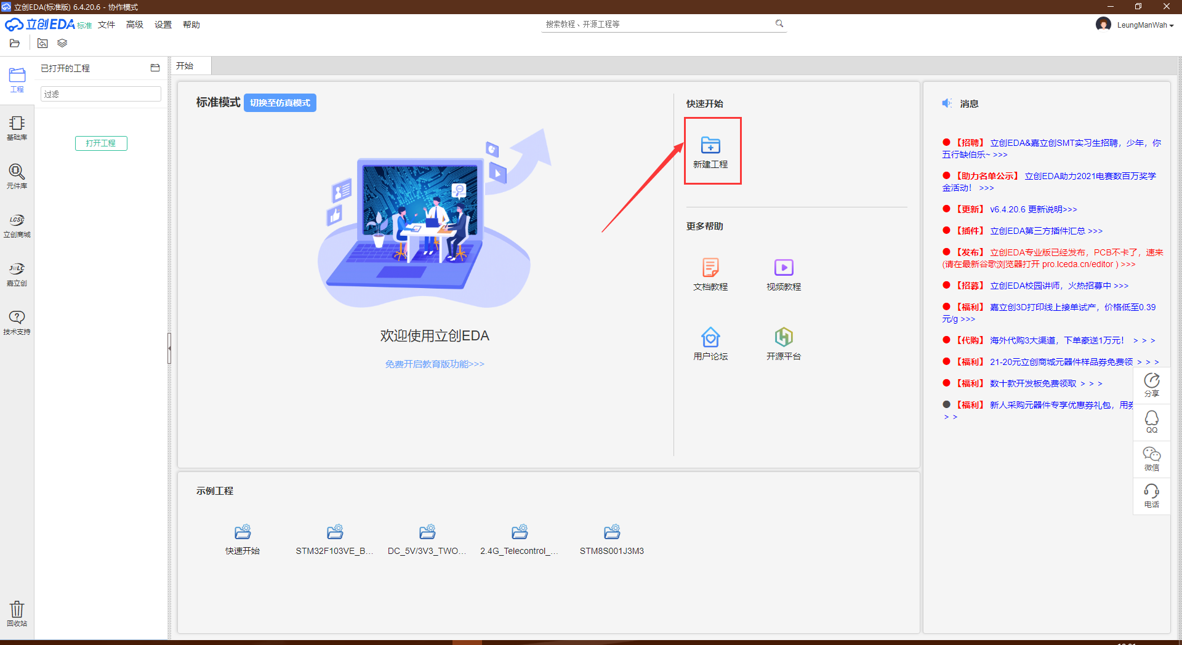
Task: Open the 【助力名单公示】2021电赛 message
Action: coord(1049,182)
